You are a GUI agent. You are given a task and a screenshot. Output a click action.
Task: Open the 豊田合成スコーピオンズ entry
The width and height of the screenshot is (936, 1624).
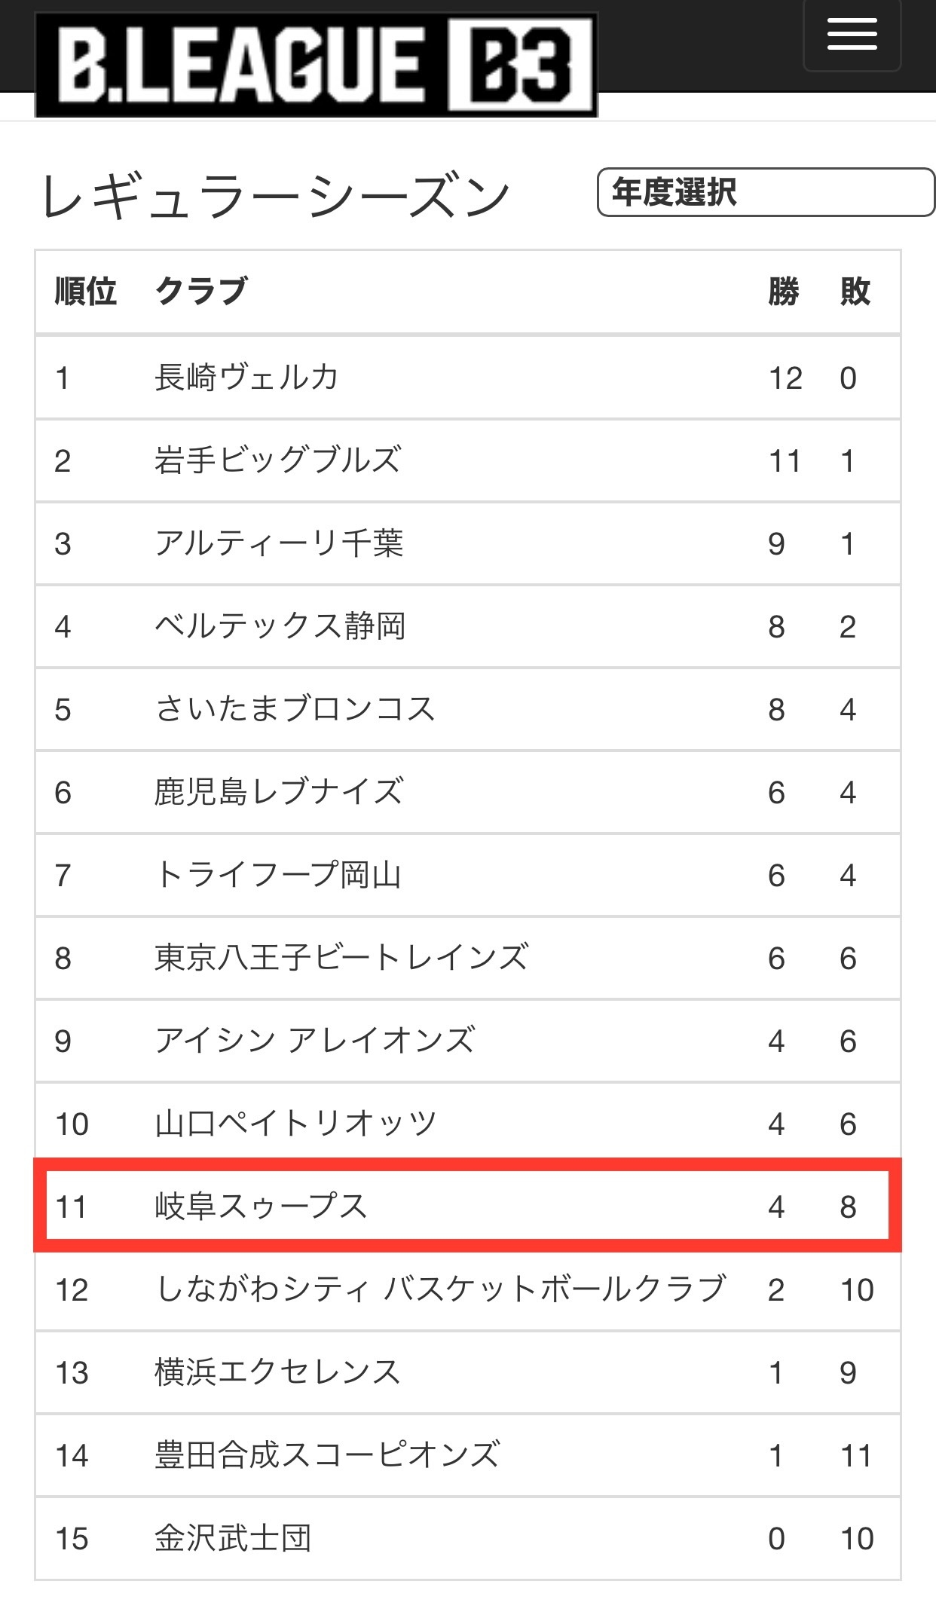point(327,1455)
